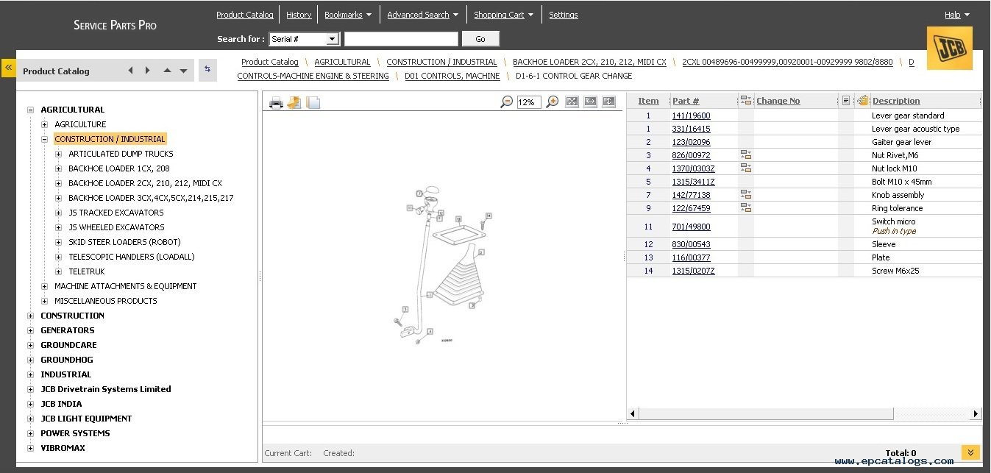Click the fit-width diagram icon
The width and height of the screenshot is (991, 473).
click(x=590, y=102)
